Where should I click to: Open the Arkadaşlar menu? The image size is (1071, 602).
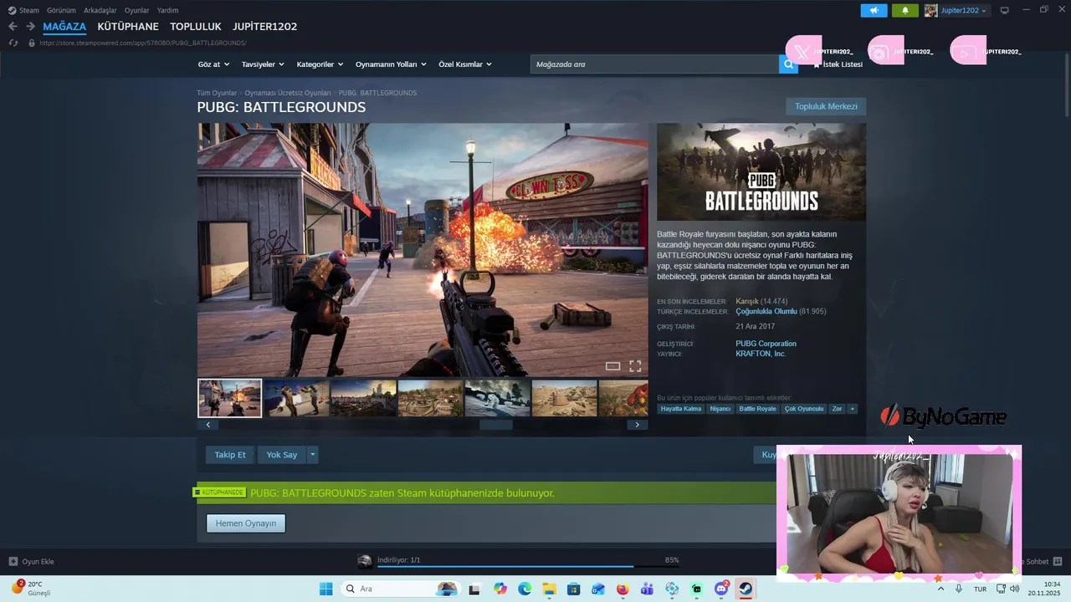click(x=100, y=10)
